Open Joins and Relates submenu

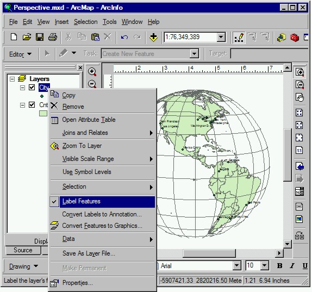(x=102, y=133)
